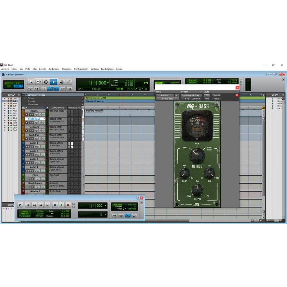Open the Ventana menu
This screenshot has width=287, height=287.
pyautogui.click(x=95, y=69)
